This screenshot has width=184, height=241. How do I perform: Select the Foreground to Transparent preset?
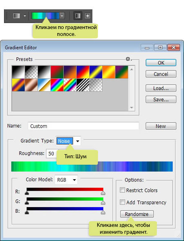pos(31,72)
